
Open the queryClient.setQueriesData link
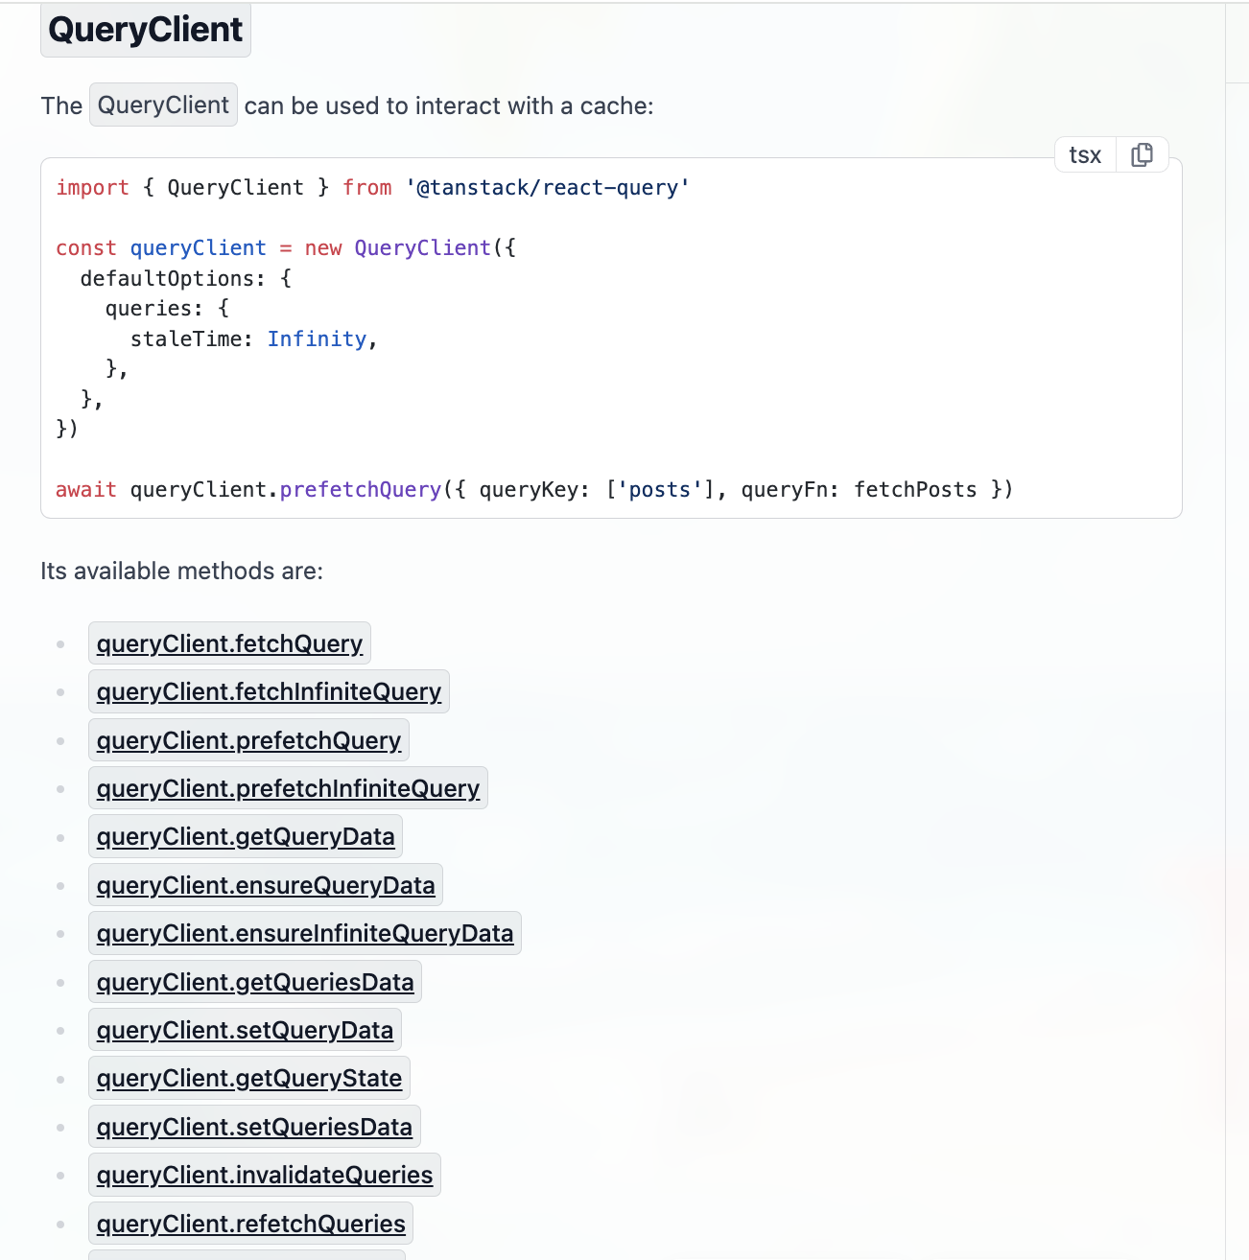pos(254,1127)
